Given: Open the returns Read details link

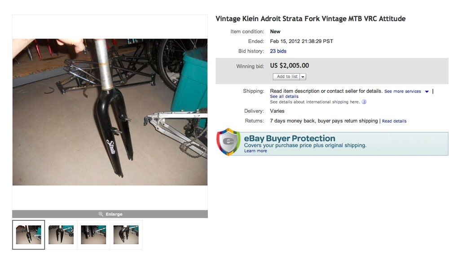Looking at the screenshot, I should point(394,121).
